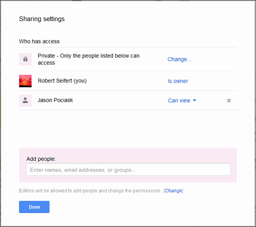The height and width of the screenshot is (227, 256).
Task: Select the name Jason Pociask
Action: pos(55,100)
